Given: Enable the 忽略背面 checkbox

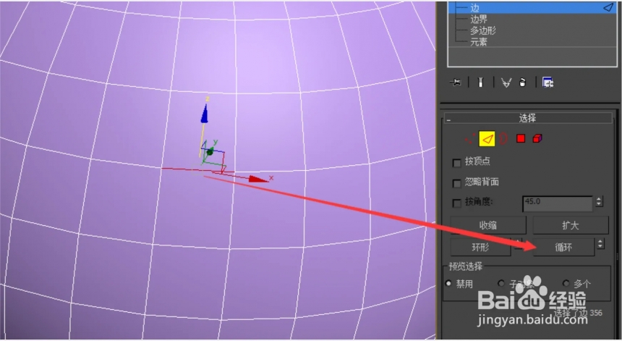Looking at the screenshot, I should (457, 183).
